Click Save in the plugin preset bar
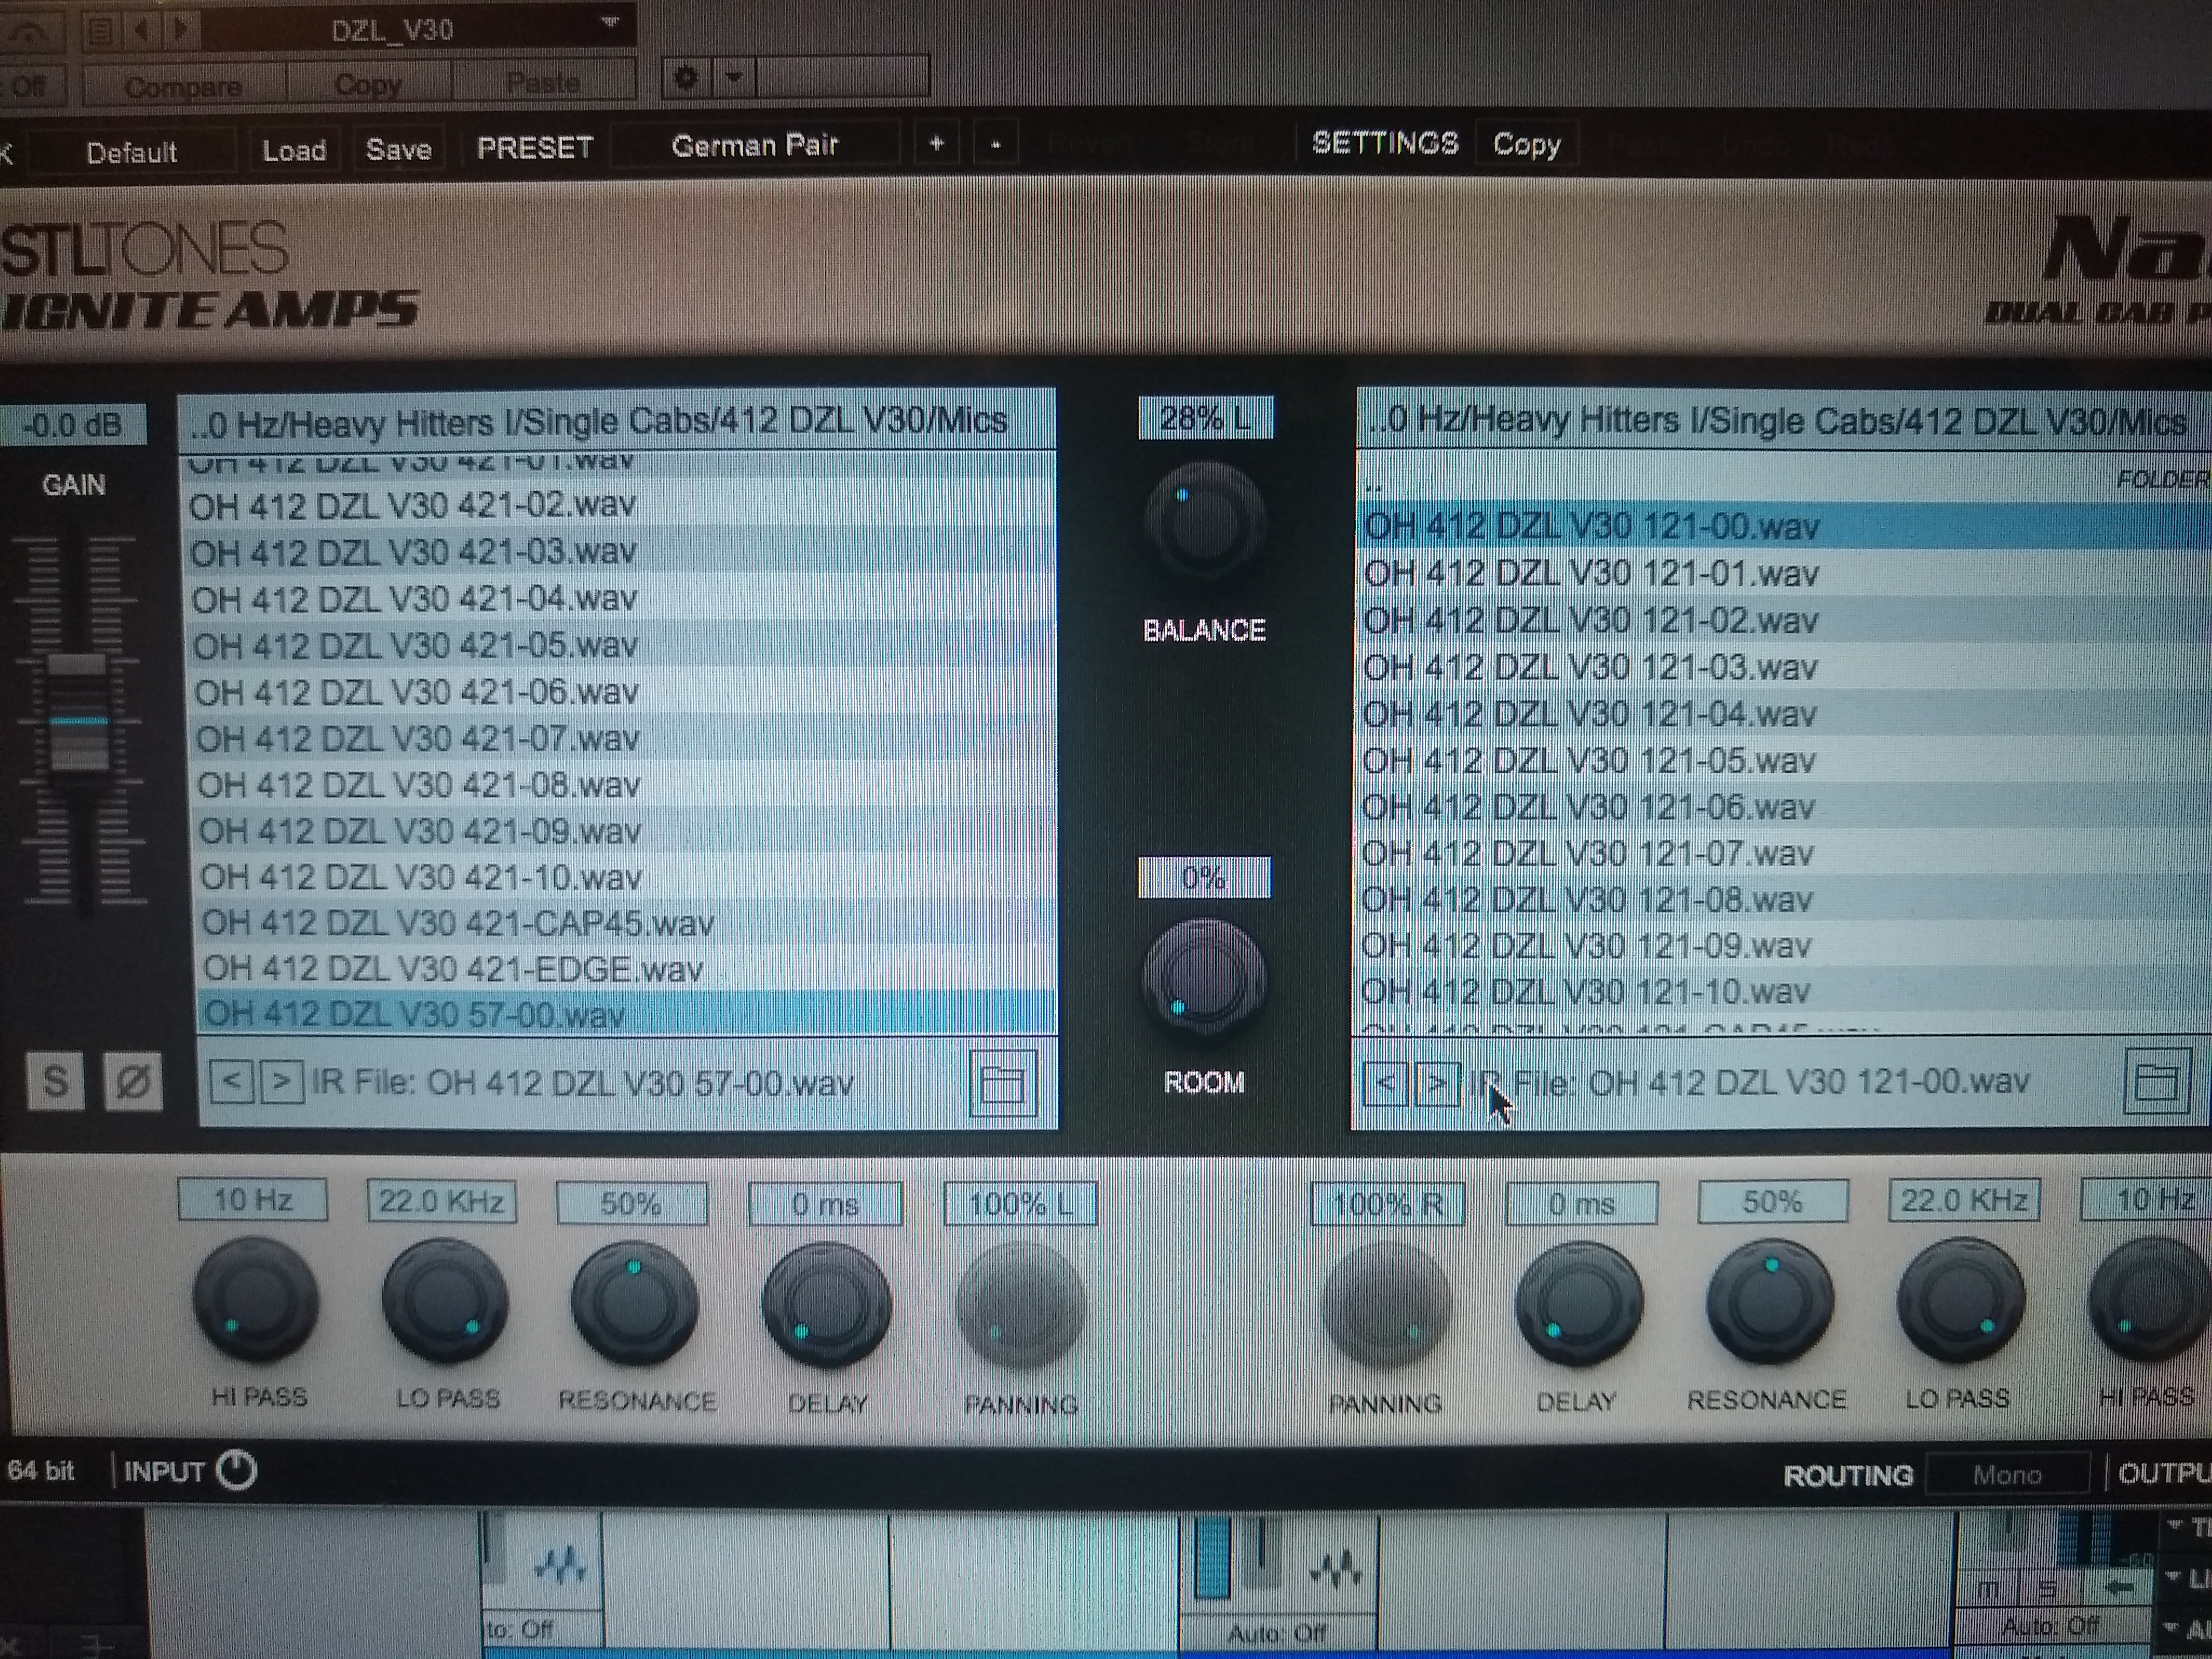This screenshot has width=2212, height=1659. [398, 150]
